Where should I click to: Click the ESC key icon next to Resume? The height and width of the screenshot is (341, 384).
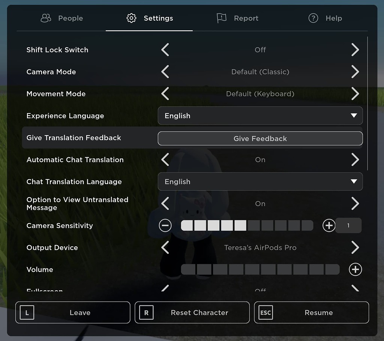(x=265, y=312)
